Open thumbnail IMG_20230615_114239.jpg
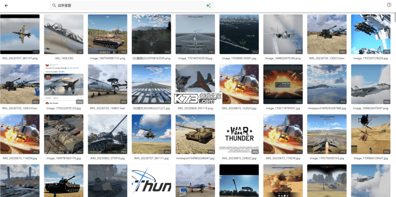This screenshot has width=396, height=197. click(x=283, y=134)
